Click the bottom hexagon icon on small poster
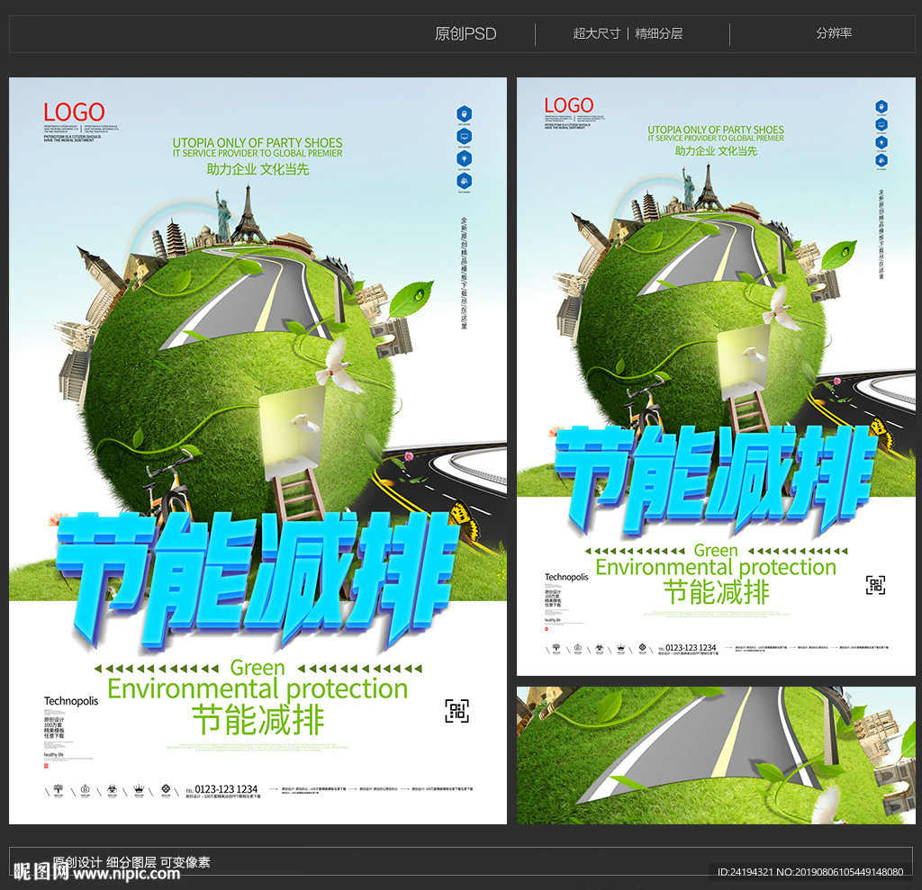This screenshot has height=890, width=922. point(881,160)
